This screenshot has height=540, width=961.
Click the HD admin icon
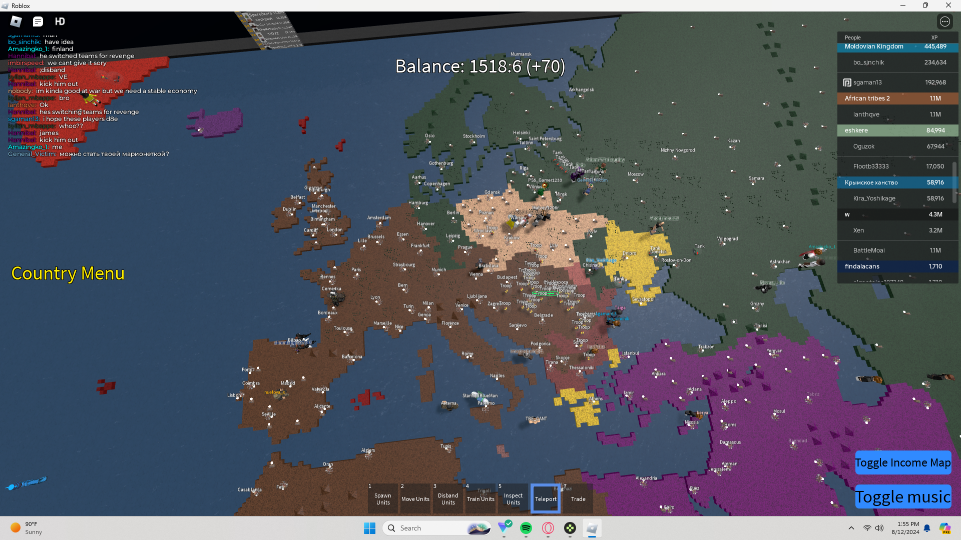point(60,21)
